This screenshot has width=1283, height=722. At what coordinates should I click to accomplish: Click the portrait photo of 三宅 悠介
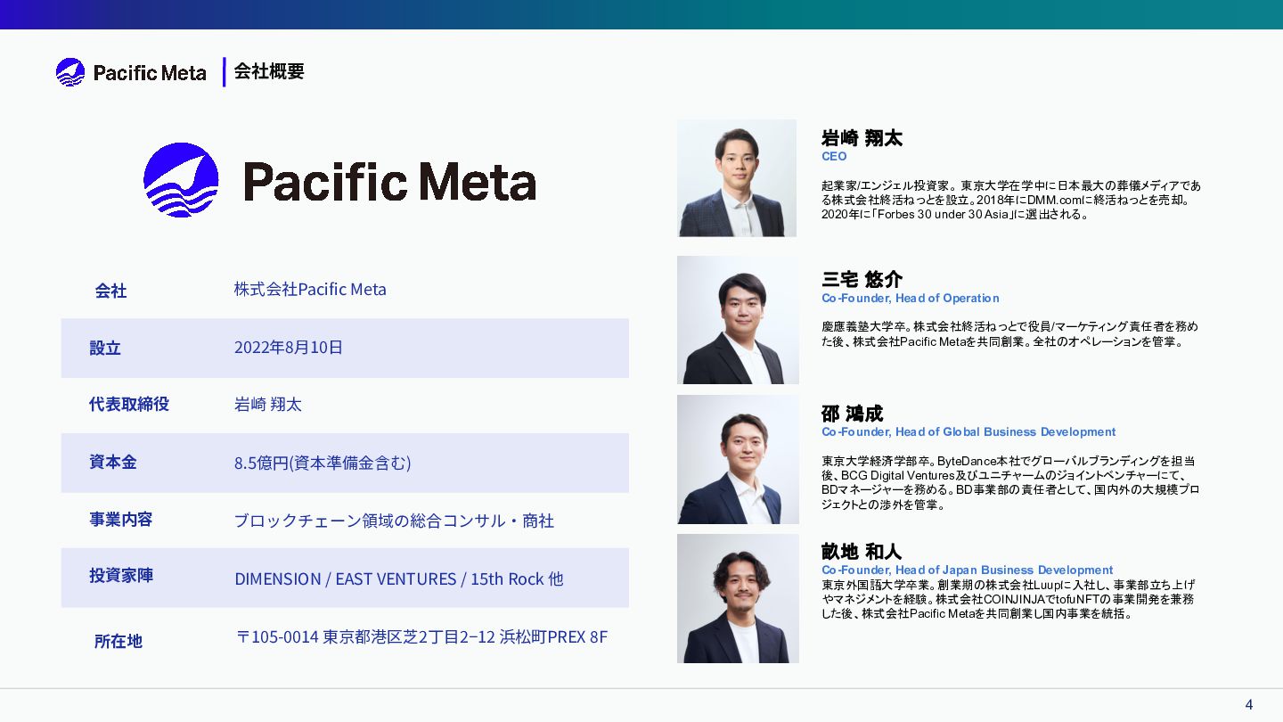[738, 320]
